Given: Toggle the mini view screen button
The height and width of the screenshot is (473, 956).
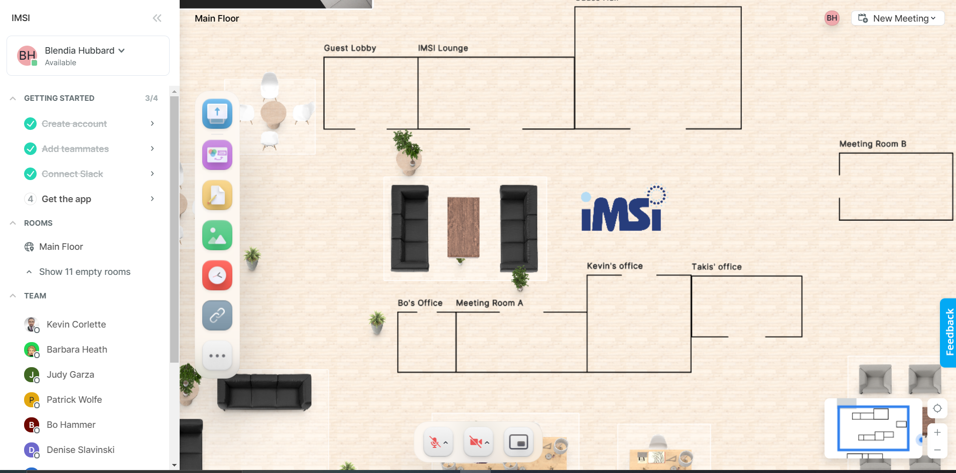Looking at the screenshot, I should point(518,442).
